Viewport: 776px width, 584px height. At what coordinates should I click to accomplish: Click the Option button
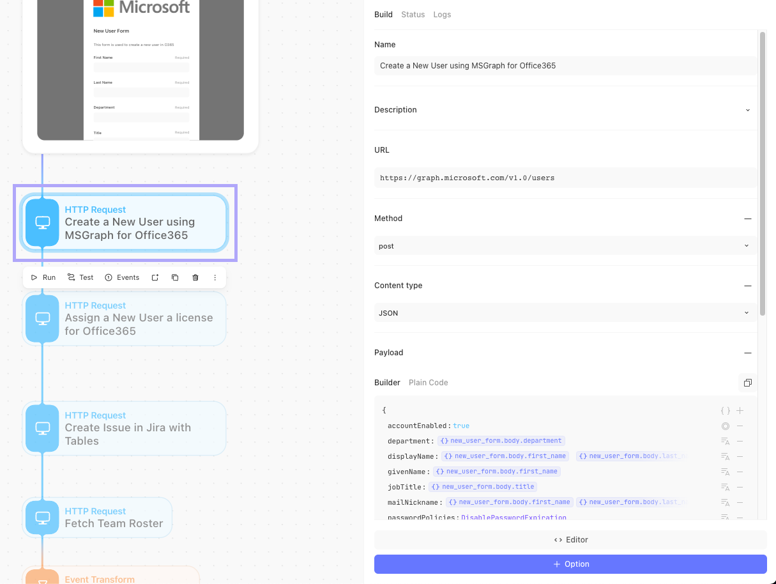point(570,564)
